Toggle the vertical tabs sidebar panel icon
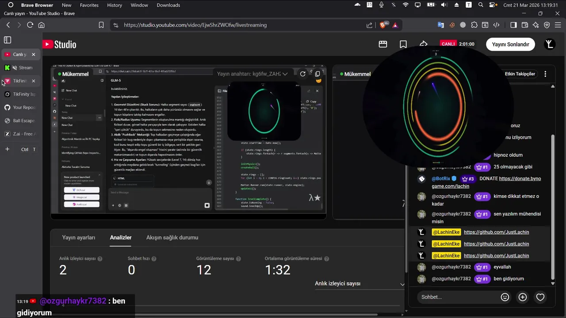Viewport: 566px width, 318px height. (x=8, y=40)
